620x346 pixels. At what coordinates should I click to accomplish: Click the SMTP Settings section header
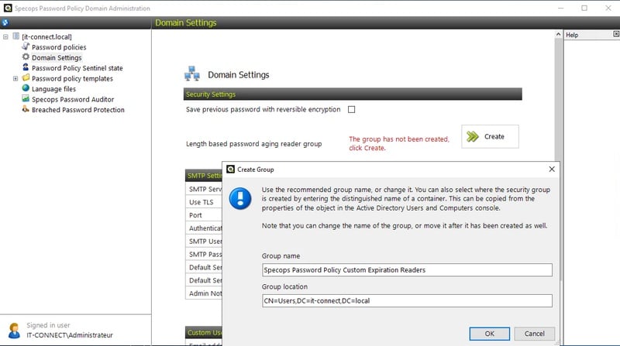[204, 176]
